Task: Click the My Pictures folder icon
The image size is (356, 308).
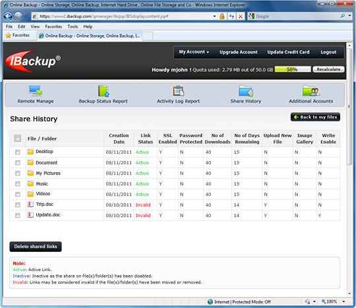Action: [30, 173]
